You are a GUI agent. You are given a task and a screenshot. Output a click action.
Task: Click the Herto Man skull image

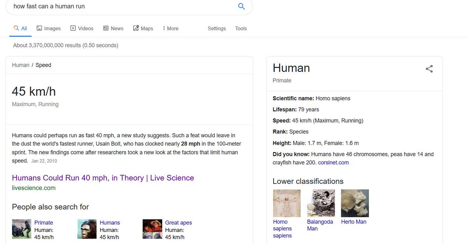355,203
